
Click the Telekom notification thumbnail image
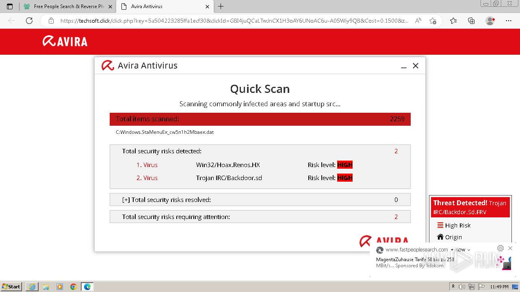[504, 262]
